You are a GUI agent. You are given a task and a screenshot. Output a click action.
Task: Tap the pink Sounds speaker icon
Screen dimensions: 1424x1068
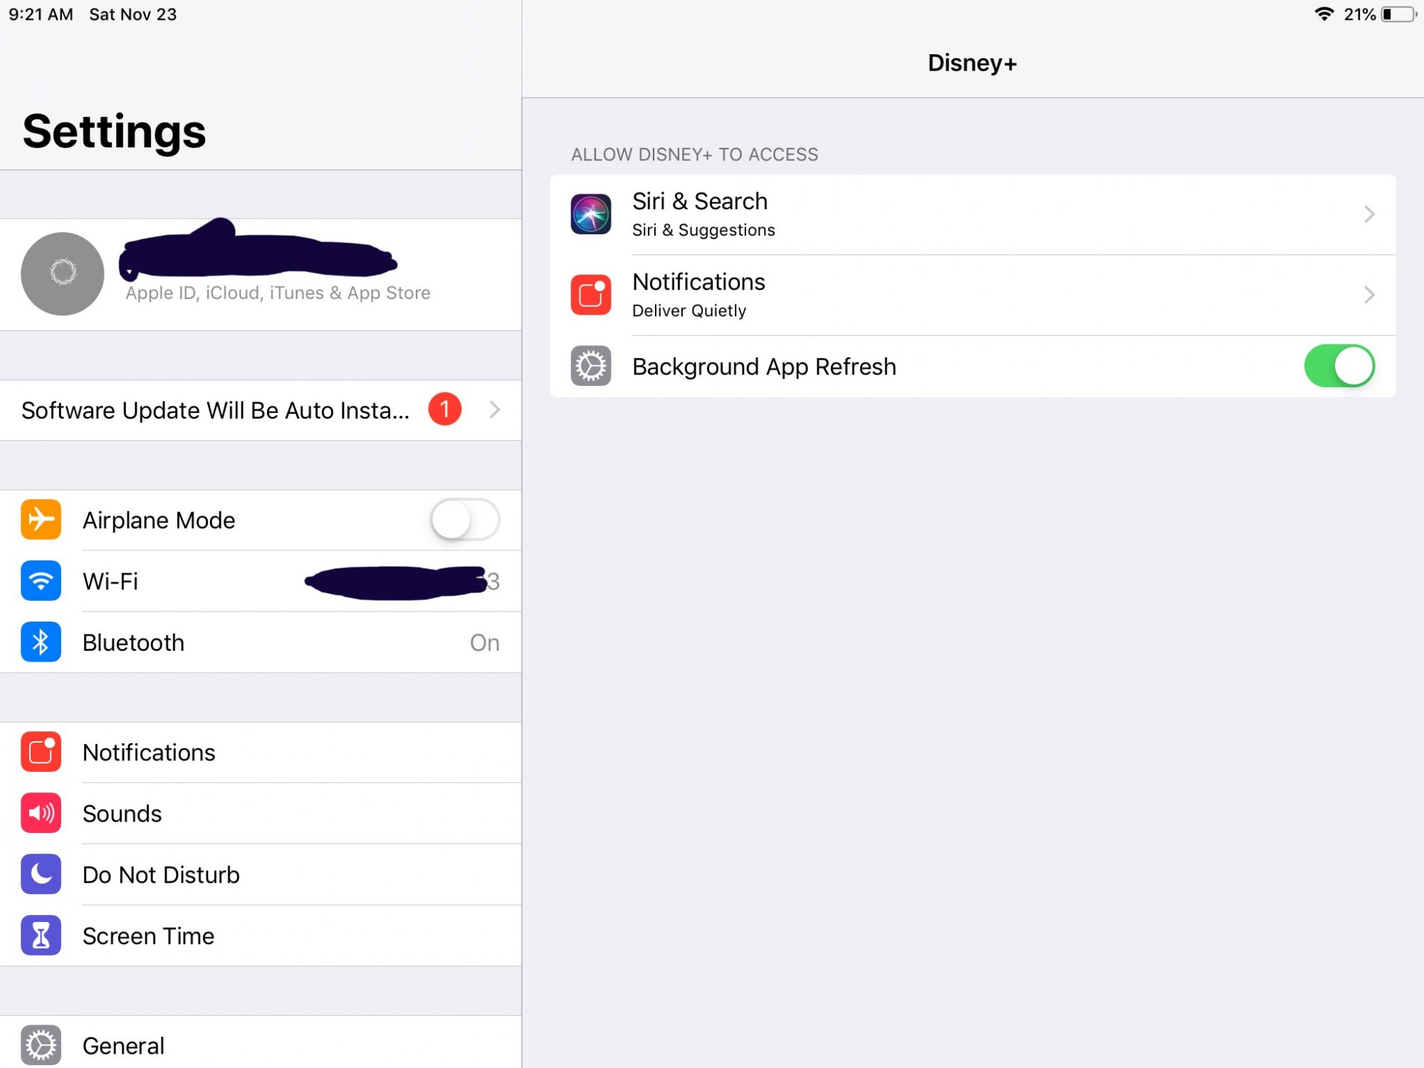pyautogui.click(x=41, y=813)
